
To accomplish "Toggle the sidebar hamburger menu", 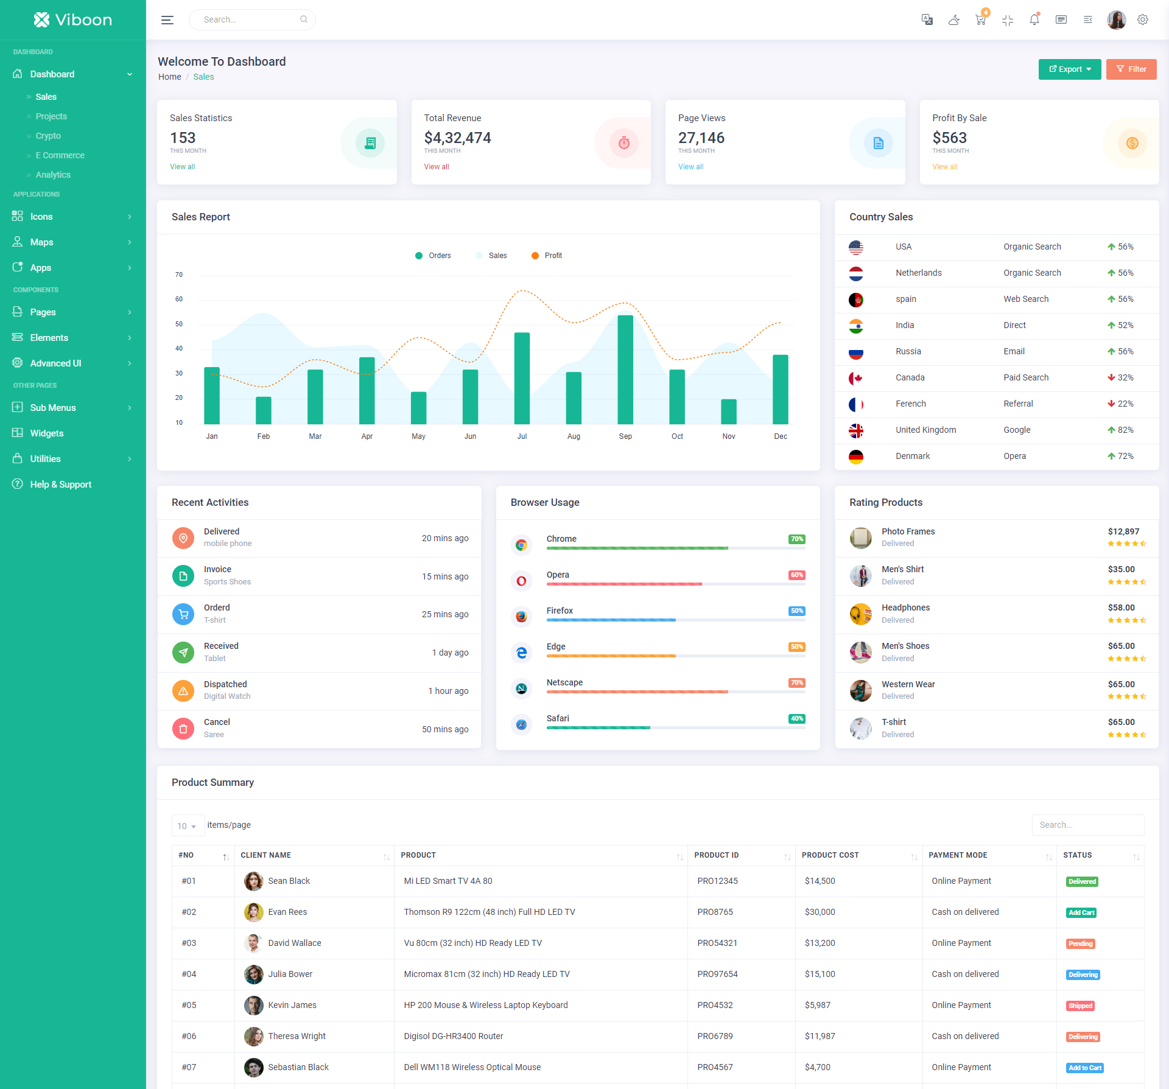I will pyautogui.click(x=167, y=20).
